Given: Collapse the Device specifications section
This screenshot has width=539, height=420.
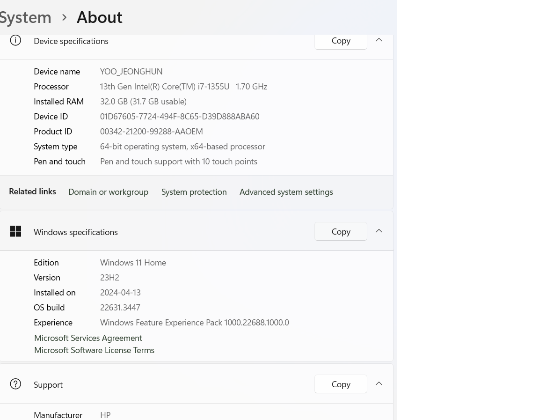Looking at the screenshot, I should pos(379,40).
